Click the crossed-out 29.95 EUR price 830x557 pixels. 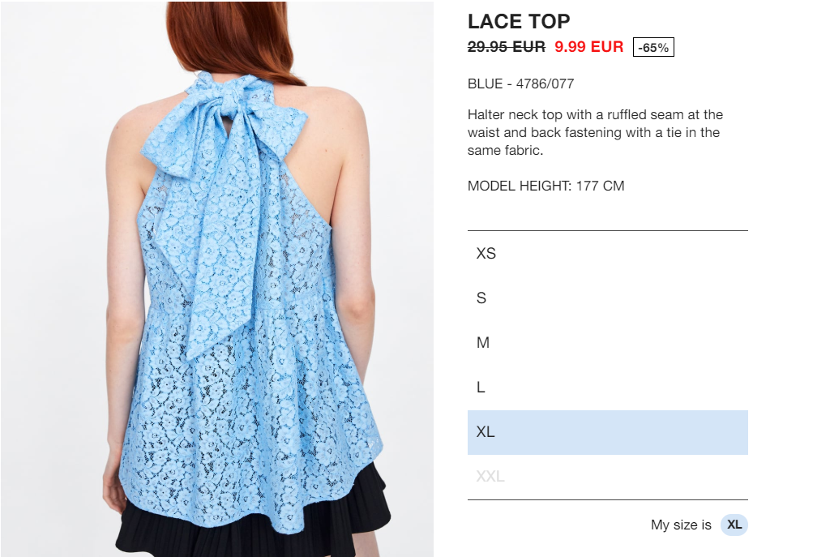click(x=506, y=46)
